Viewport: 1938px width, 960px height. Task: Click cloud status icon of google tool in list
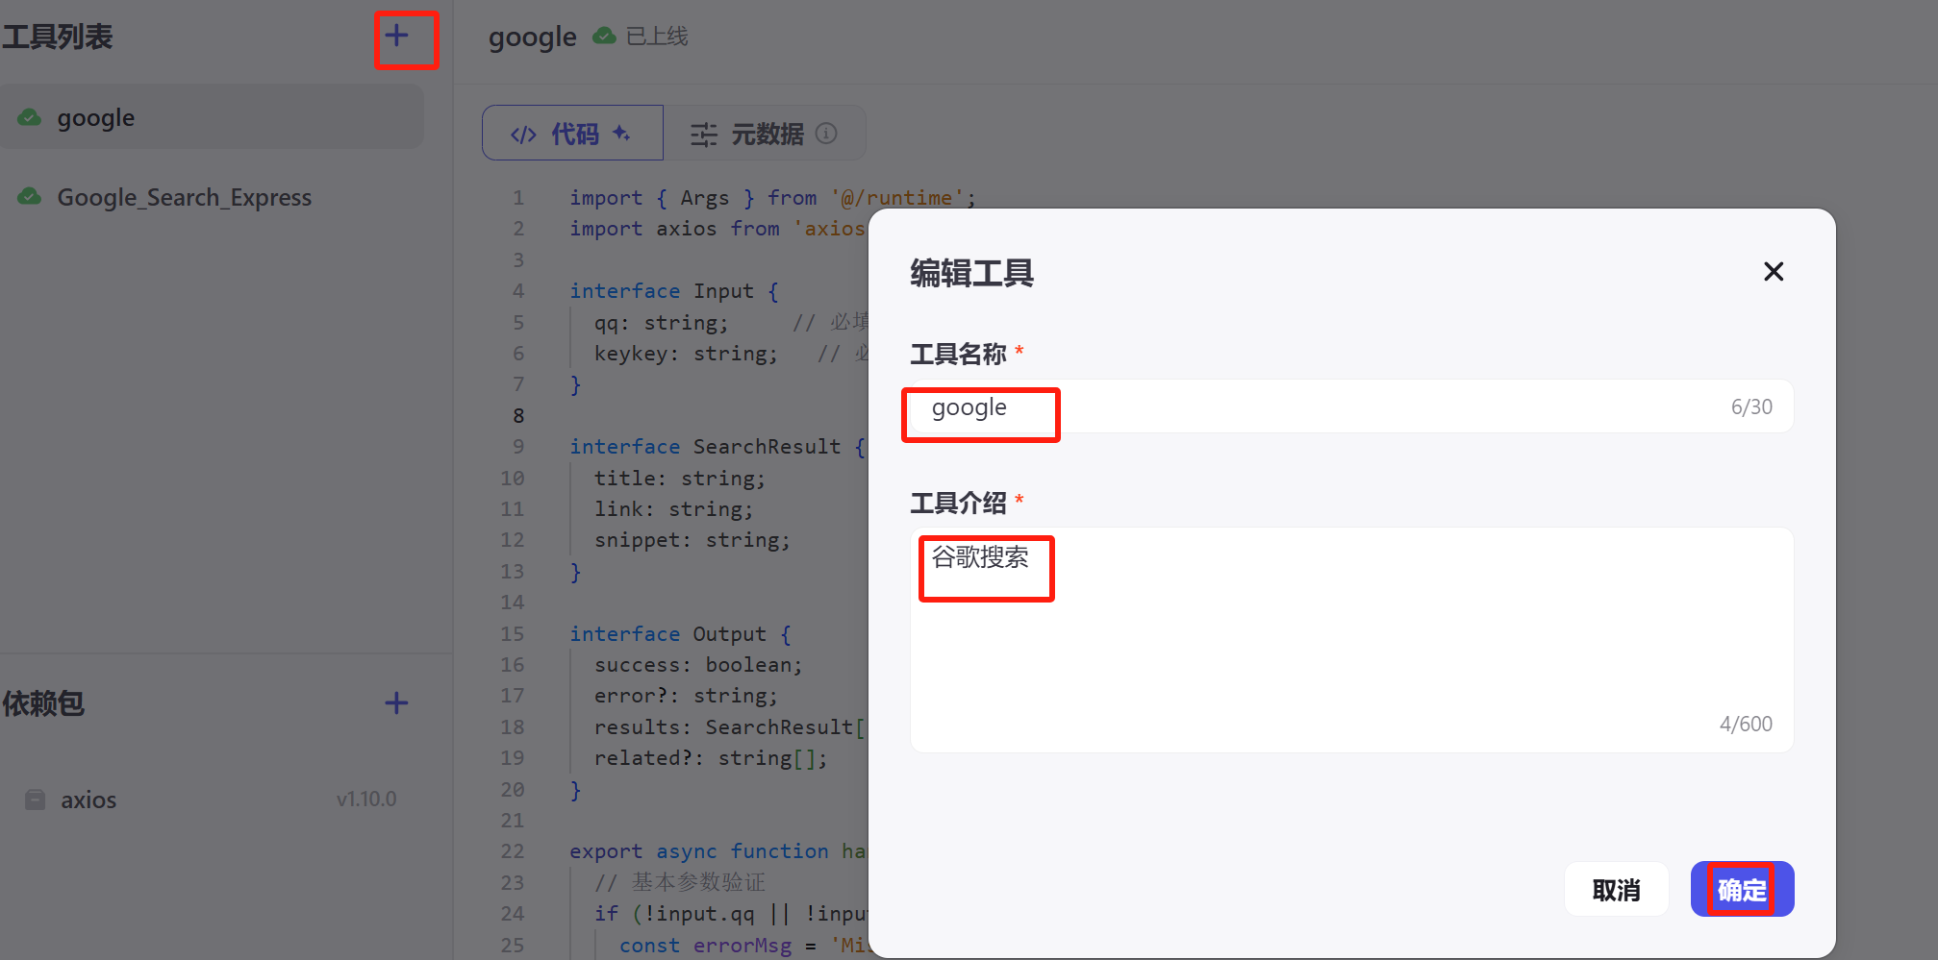tap(30, 117)
